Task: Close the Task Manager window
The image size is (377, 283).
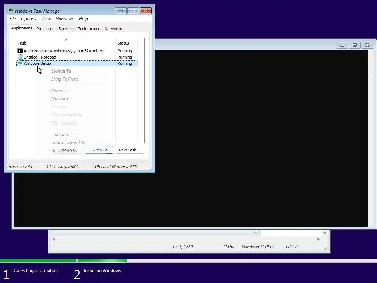Action: coord(146,11)
